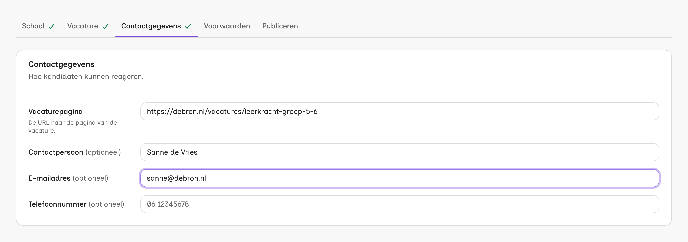Focus the Telefoonnummer input field
This screenshot has width=688, height=242.
[400, 204]
